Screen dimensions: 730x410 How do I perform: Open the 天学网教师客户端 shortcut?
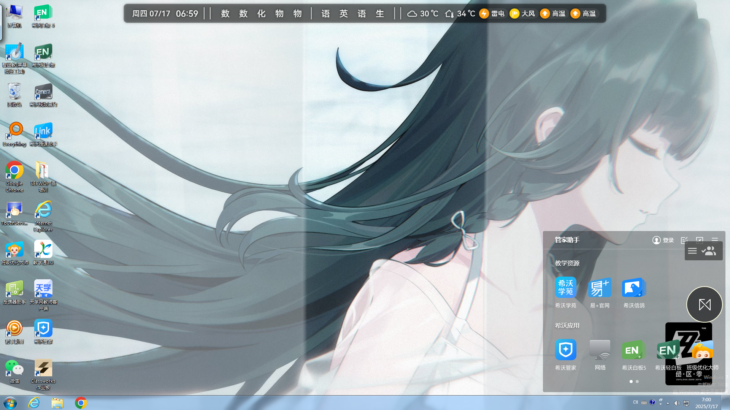[x=43, y=296]
